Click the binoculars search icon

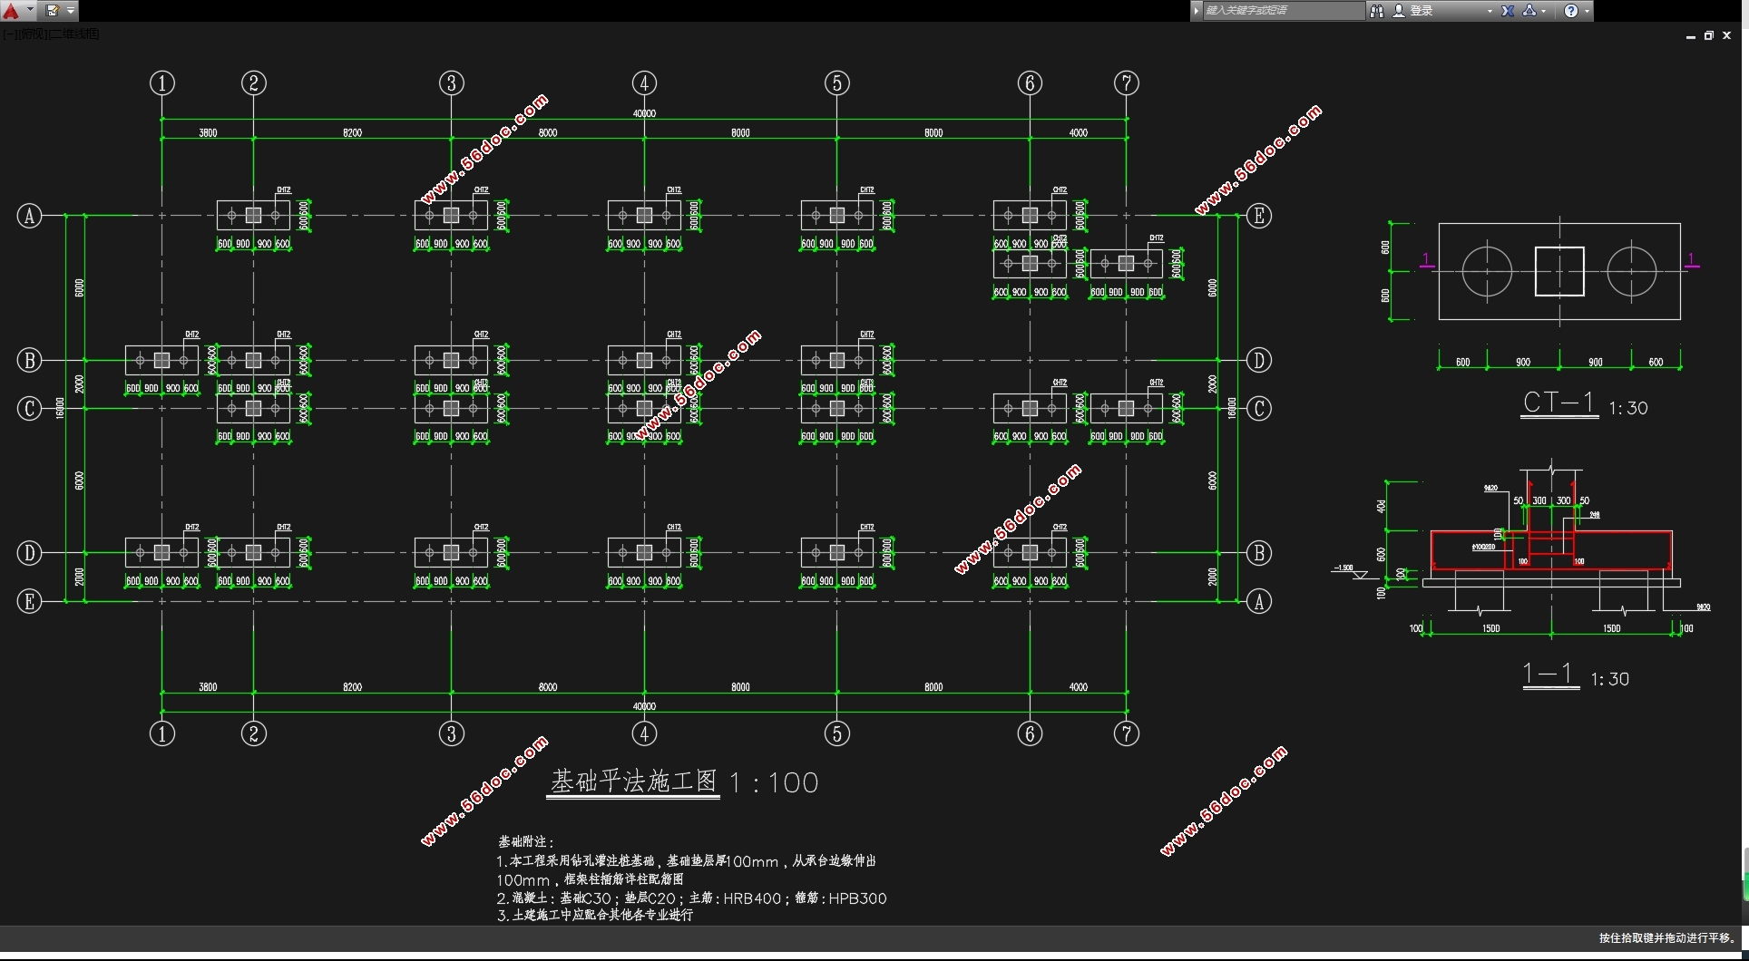point(1377,11)
